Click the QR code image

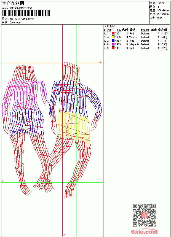click(144, 215)
